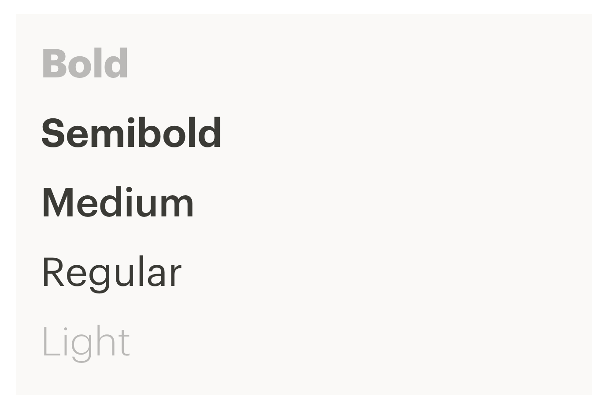Activate the faded Light list row

86,343
